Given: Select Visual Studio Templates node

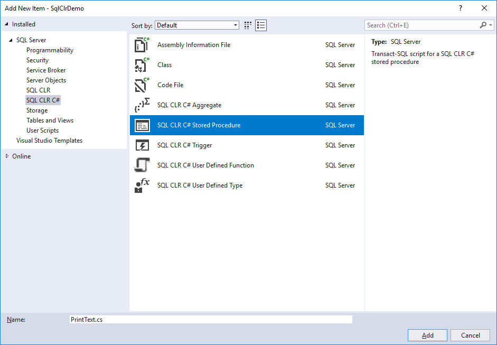Looking at the screenshot, I should (49, 141).
